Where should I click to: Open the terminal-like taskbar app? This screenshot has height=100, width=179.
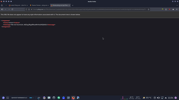point(78,98)
